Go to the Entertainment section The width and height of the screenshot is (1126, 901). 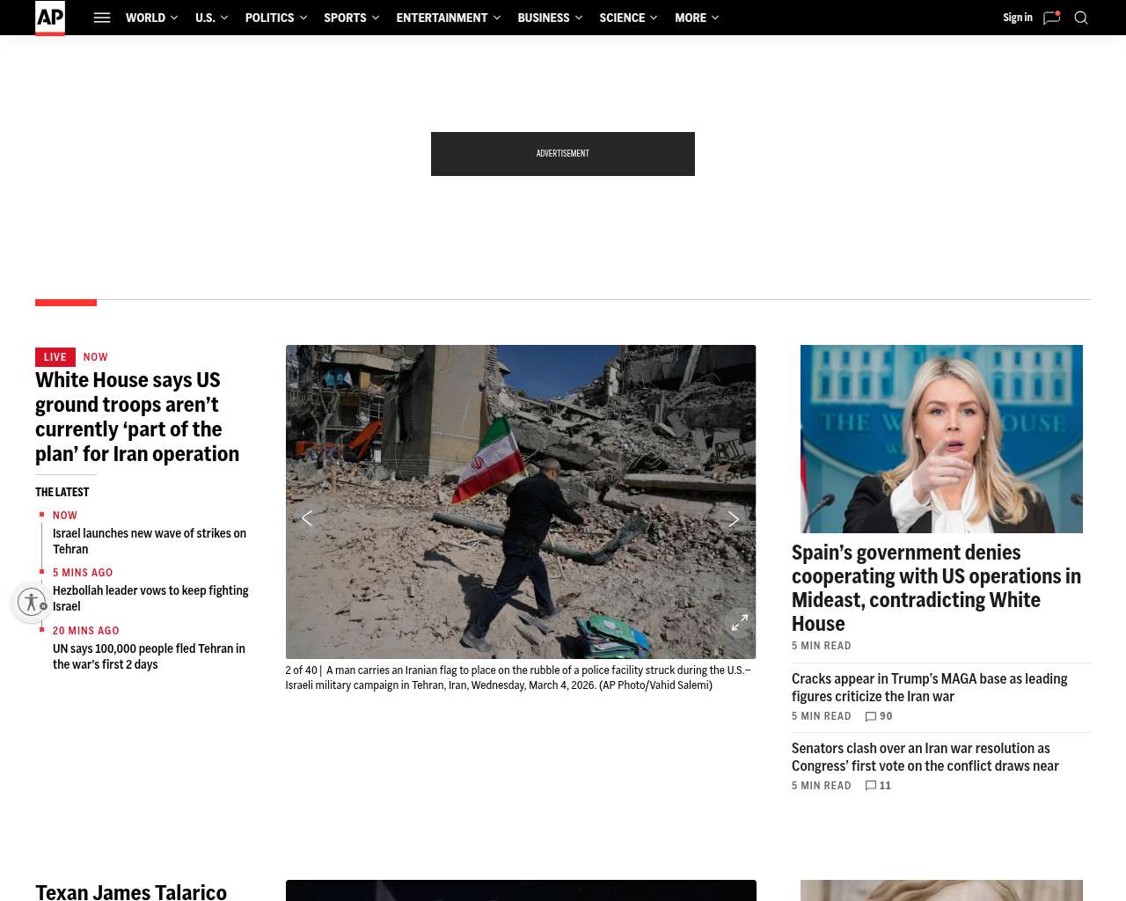point(442,18)
